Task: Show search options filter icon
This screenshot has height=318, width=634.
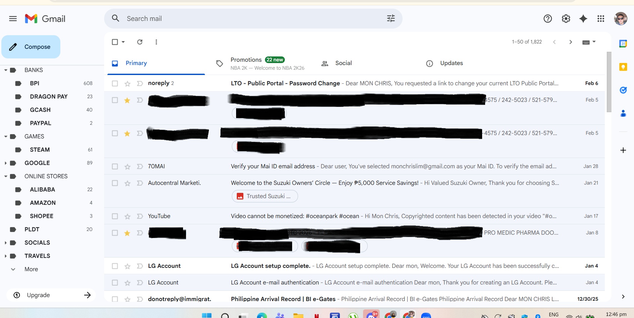Action: pyautogui.click(x=391, y=19)
